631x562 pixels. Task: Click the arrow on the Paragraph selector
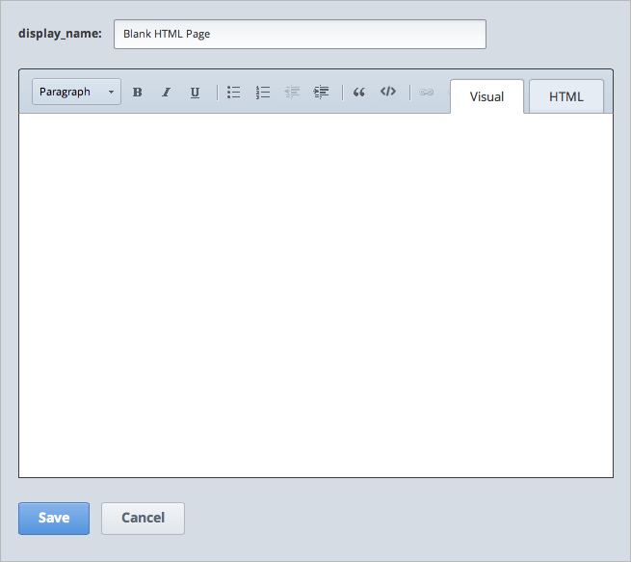tap(111, 93)
